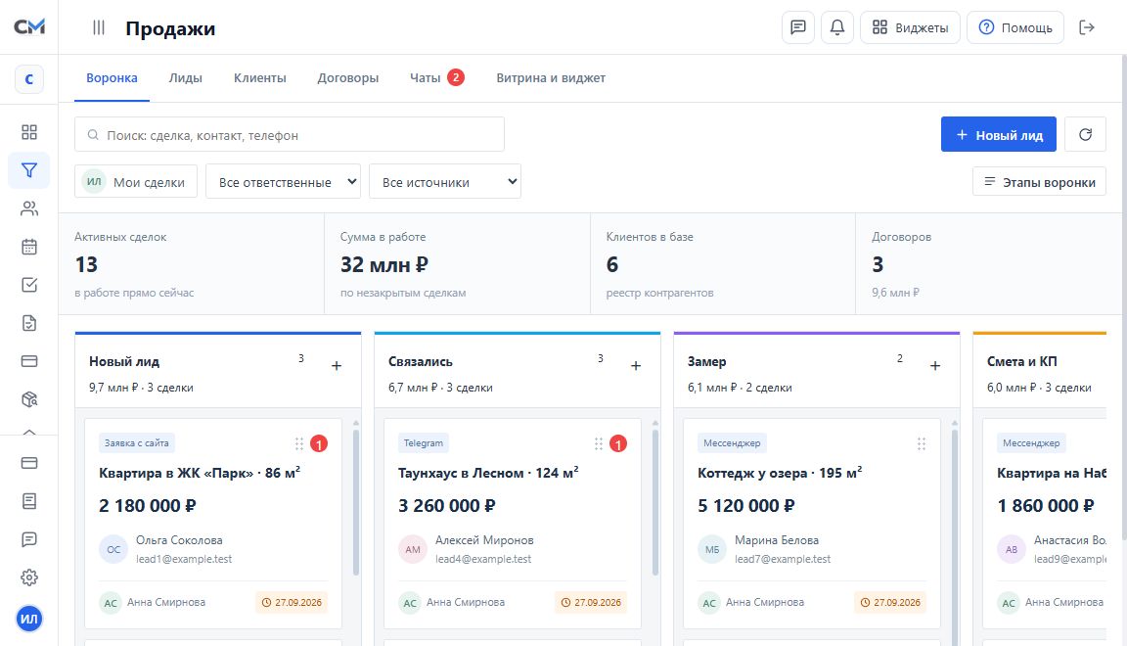The height and width of the screenshot is (646, 1127).
Task: Click Новый лид column scrollbar
Action: [356, 503]
